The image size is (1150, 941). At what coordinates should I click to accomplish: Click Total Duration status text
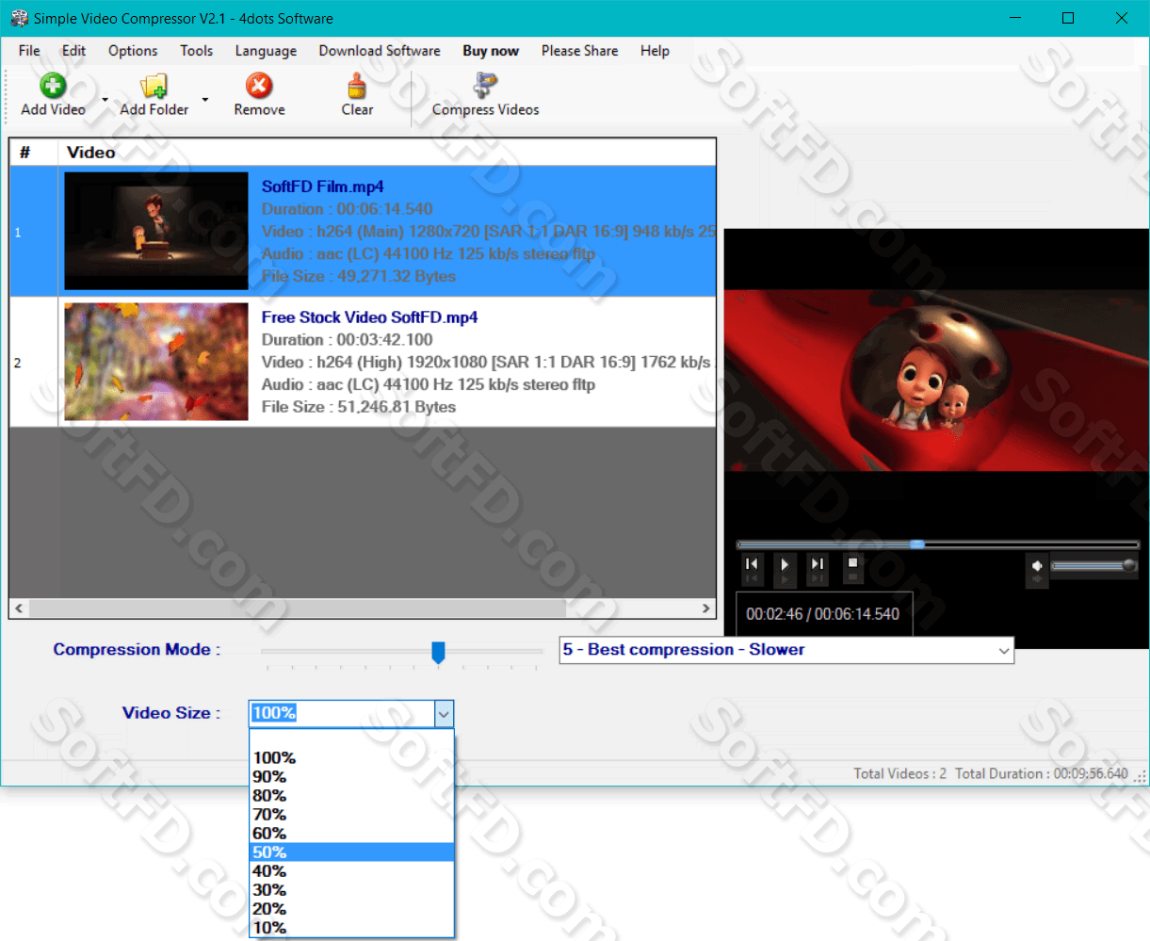click(1041, 773)
